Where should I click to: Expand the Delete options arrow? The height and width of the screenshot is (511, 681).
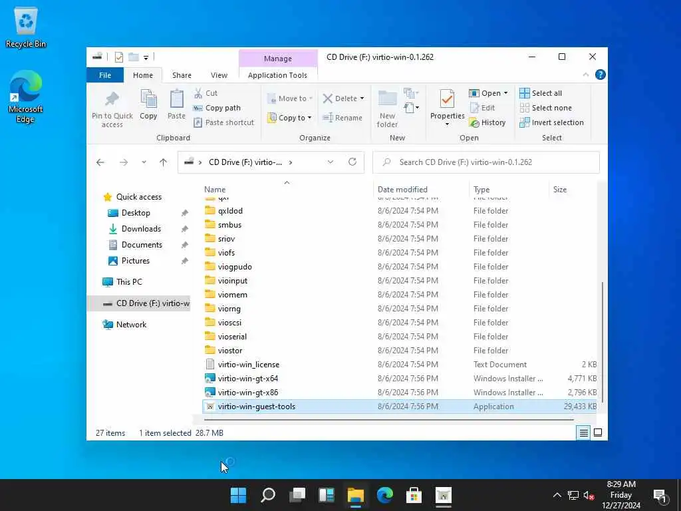point(362,98)
